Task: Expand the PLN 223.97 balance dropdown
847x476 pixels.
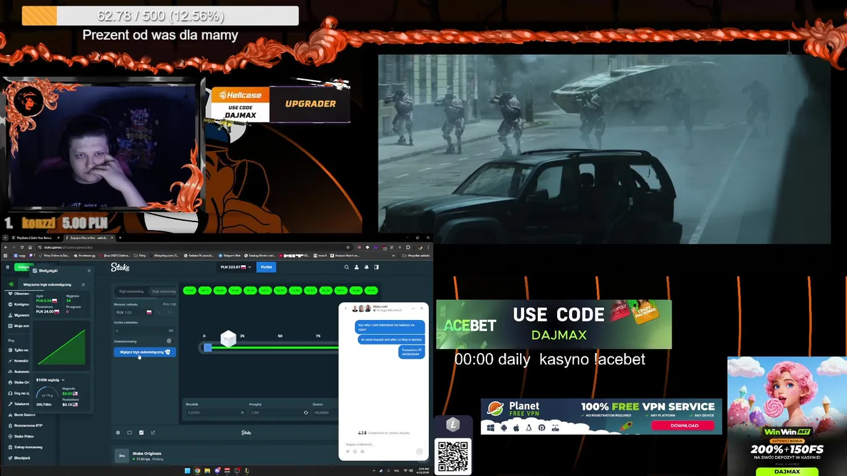Action: (x=235, y=267)
